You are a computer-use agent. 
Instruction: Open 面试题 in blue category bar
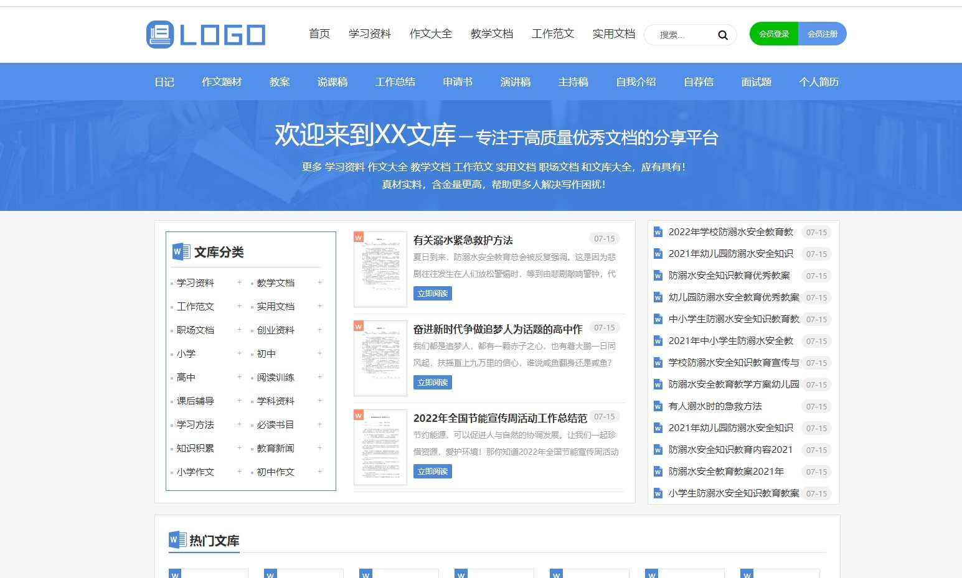[757, 82]
